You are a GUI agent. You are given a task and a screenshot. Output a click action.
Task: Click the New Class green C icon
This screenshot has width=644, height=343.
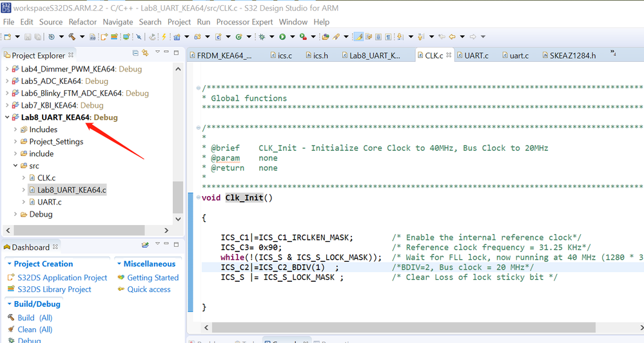point(239,37)
